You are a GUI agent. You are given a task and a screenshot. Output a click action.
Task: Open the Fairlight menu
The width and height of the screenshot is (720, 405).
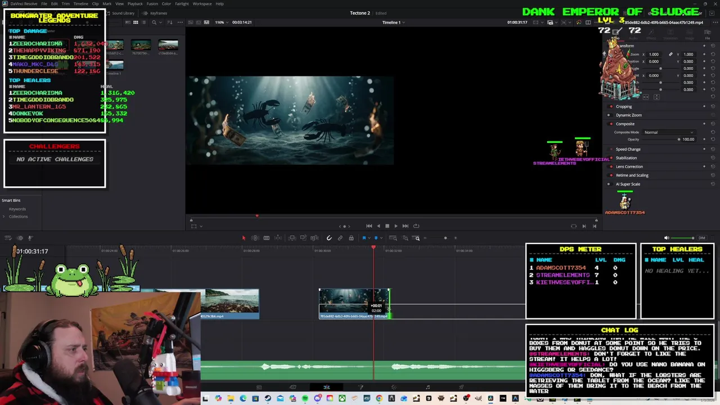(182, 4)
